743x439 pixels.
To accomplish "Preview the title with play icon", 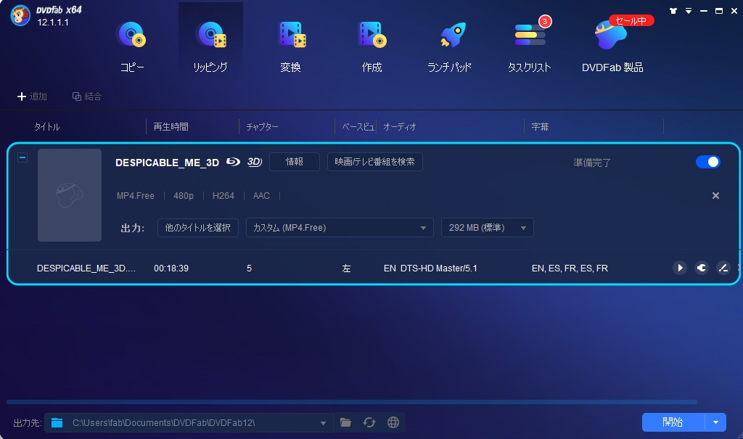I will (680, 268).
